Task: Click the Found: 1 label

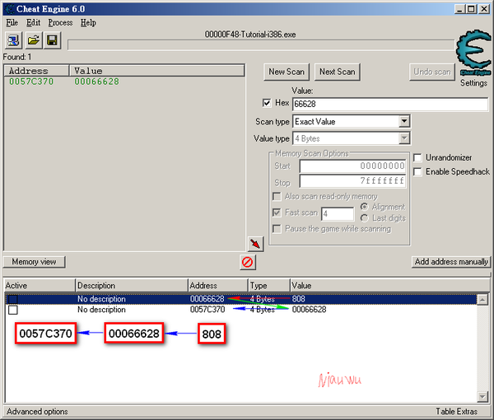Action: point(17,57)
